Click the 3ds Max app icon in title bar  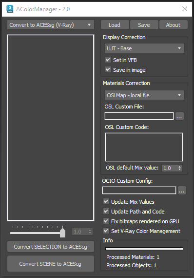(x=10, y=9)
